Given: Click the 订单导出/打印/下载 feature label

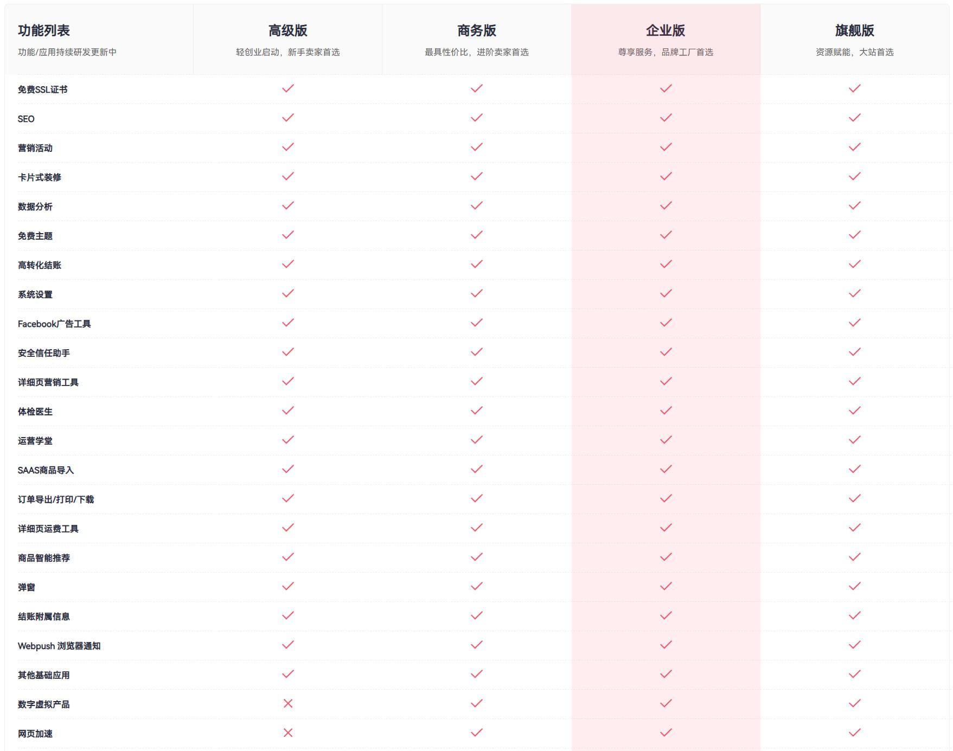Looking at the screenshot, I should coord(56,499).
